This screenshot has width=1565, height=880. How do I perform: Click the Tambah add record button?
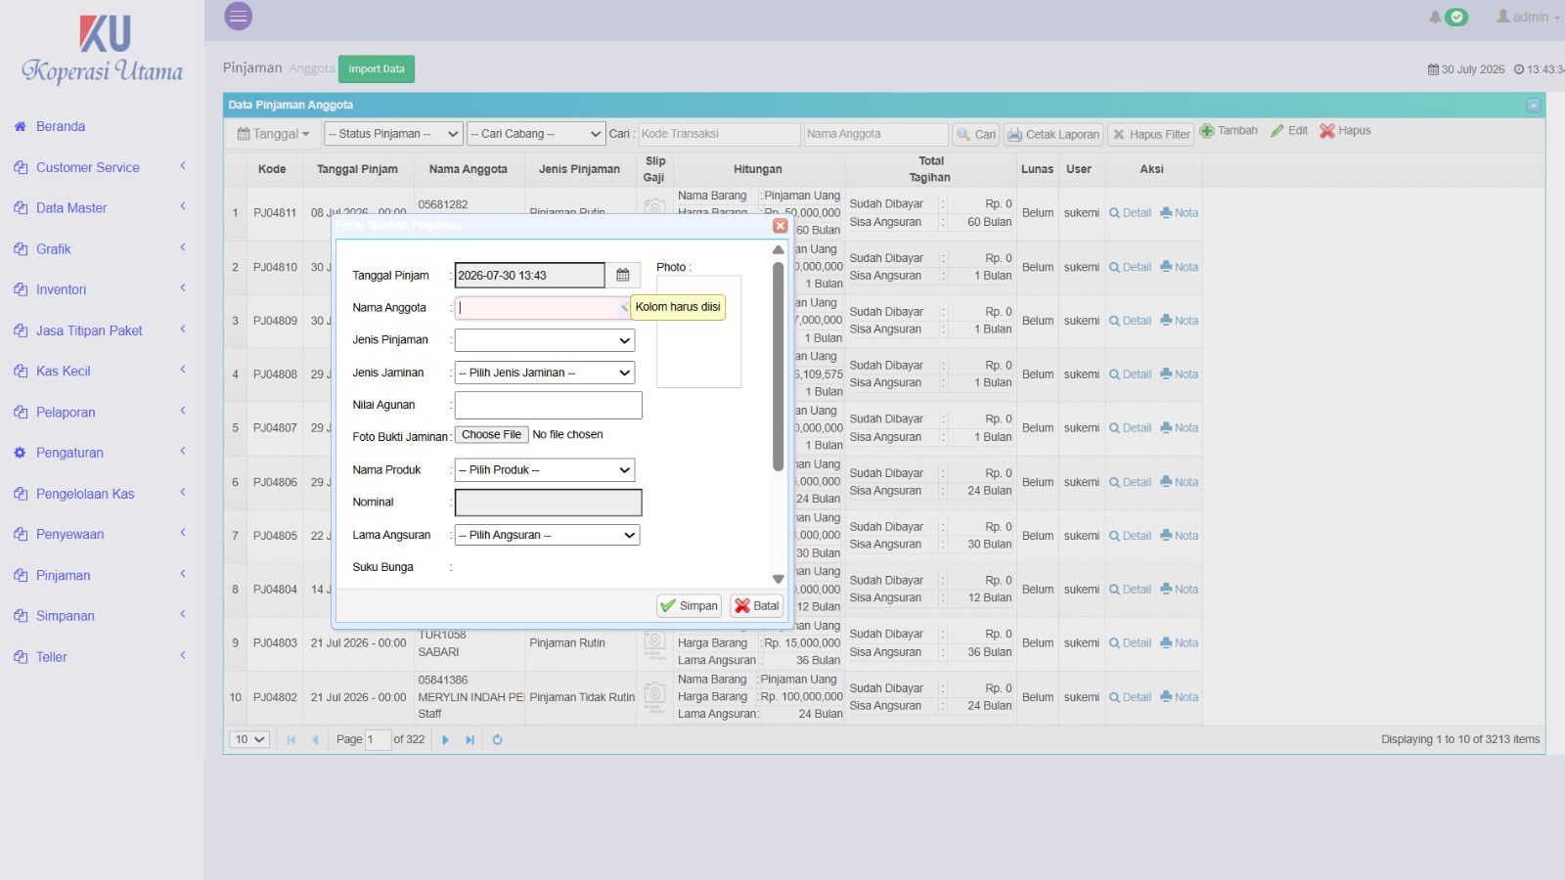[1229, 131]
